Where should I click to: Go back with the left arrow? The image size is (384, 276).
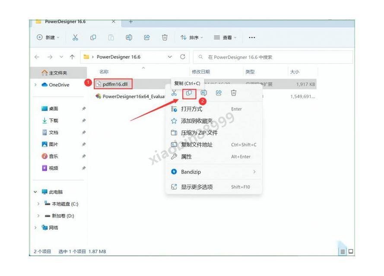point(37,57)
